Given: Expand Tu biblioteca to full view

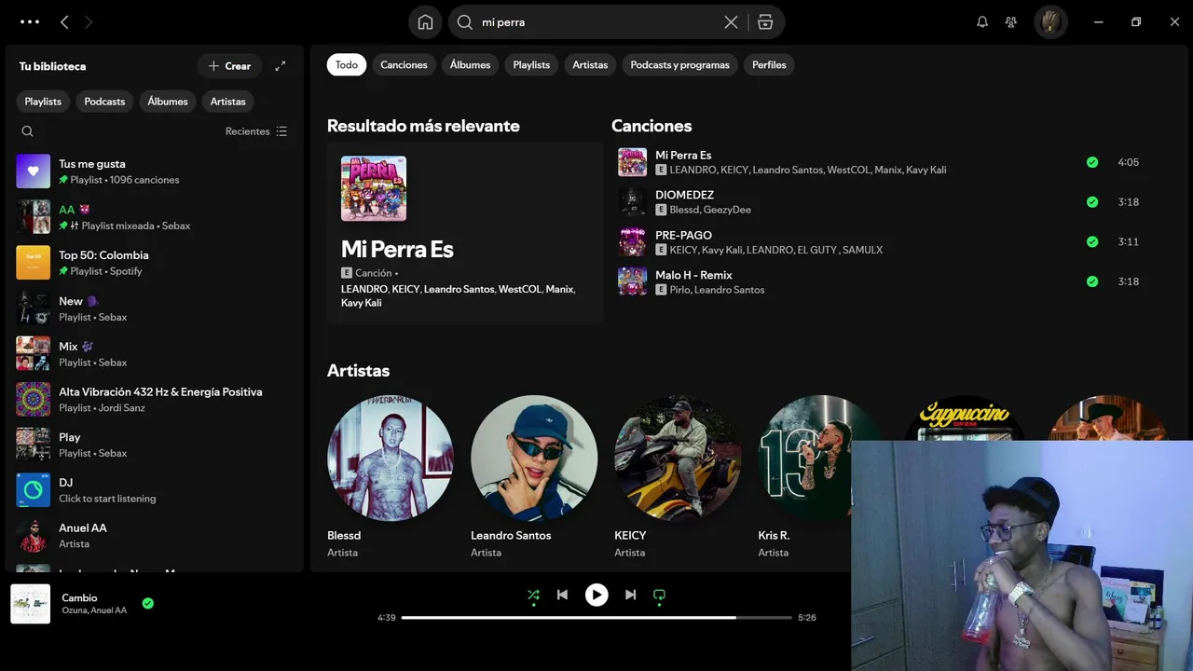Looking at the screenshot, I should tap(281, 66).
